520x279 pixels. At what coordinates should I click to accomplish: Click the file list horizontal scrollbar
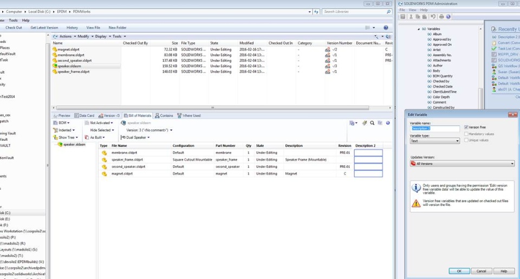click(x=212, y=108)
